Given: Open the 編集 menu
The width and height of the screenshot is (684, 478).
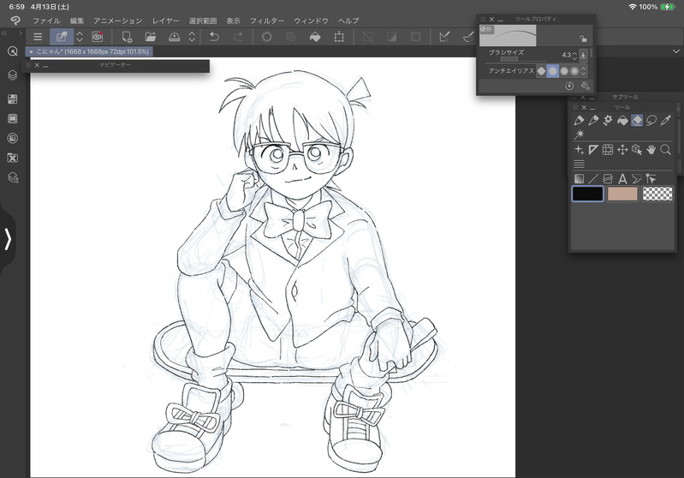Looking at the screenshot, I should [77, 21].
